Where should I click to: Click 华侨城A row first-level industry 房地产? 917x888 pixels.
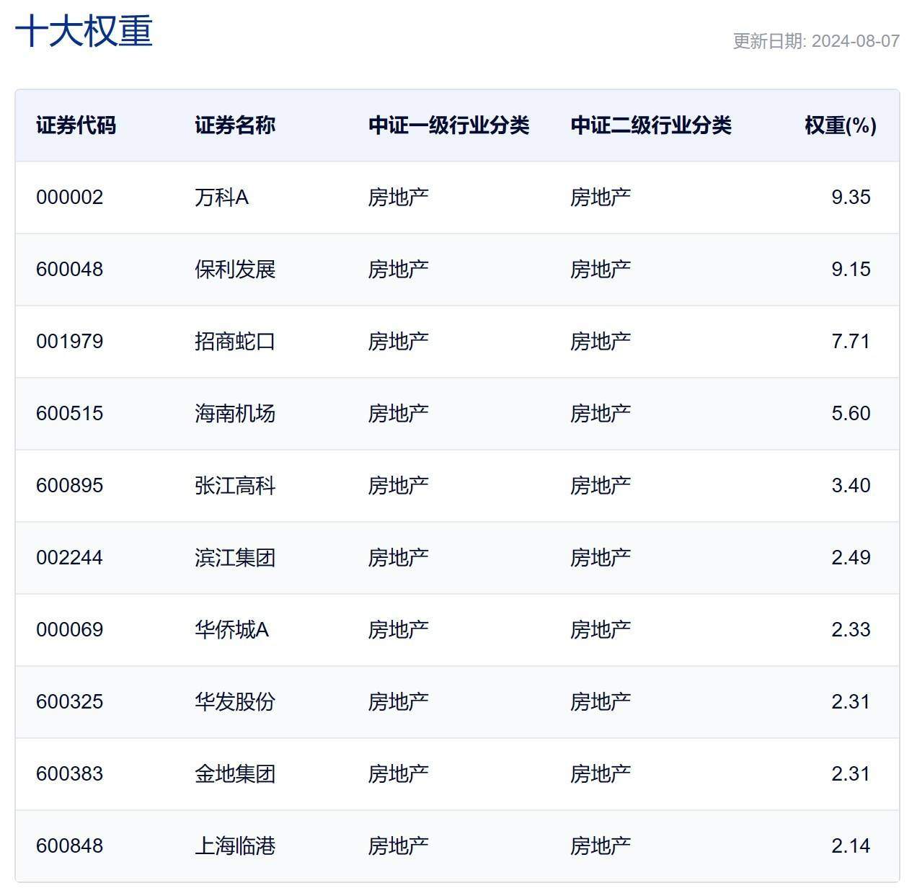[399, 630]
